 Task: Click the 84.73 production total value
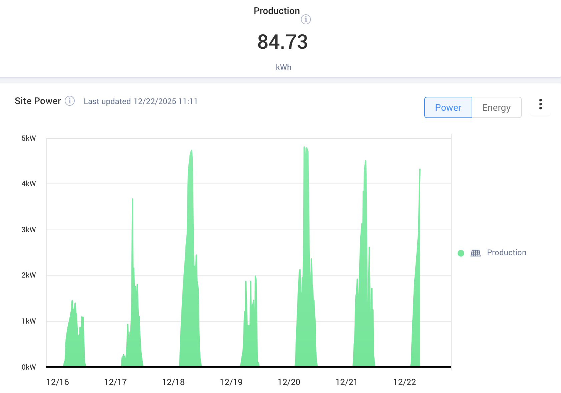point(283,42)
